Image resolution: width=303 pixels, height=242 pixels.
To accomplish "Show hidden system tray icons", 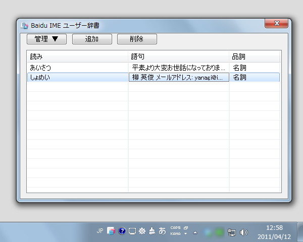I will [195, 232].
